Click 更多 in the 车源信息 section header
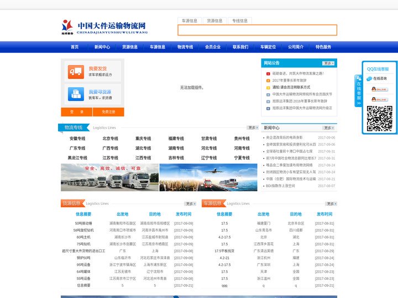 point(331,204)
